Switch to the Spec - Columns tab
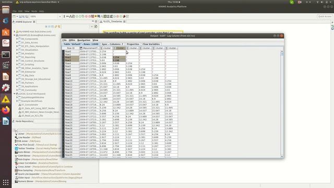This screenshot has height=188, width=334. [112, 44]
